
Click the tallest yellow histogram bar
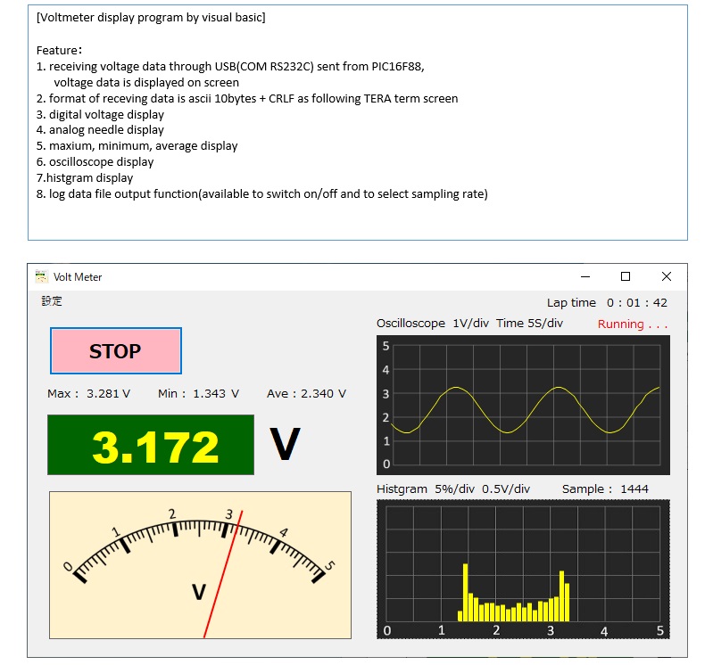tap(465, 591)
